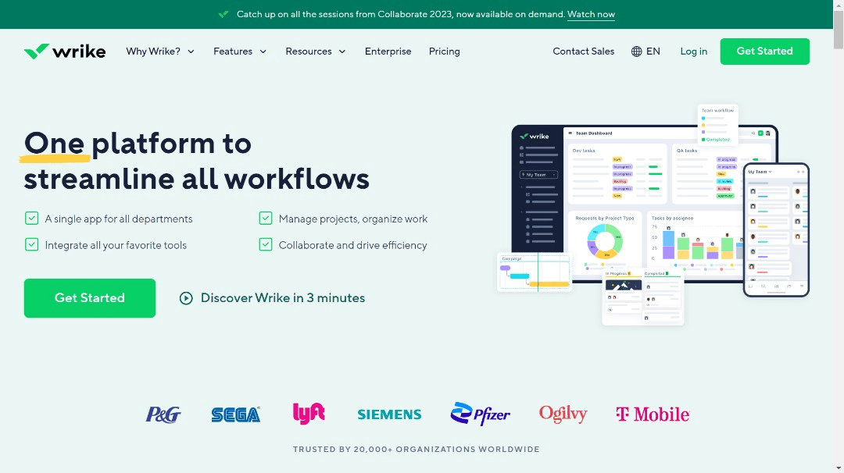Image resolution: width=844 pixels, height=473 pixels.
Task: Open the globe language selector icon
Action: [x=638, y=51]
